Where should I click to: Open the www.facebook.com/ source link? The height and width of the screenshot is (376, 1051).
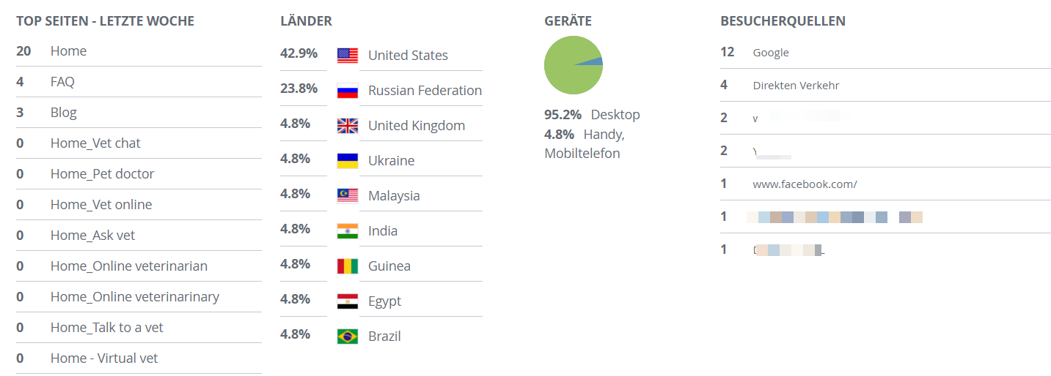(x=805, y=184)
